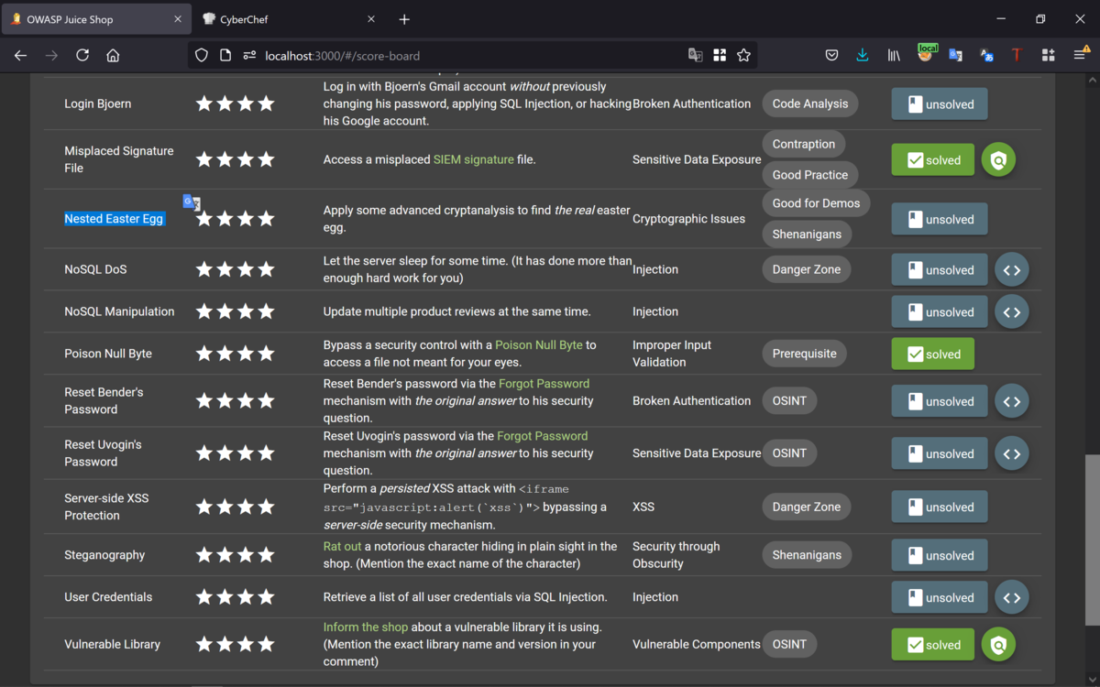Click the page info document icon
The height and width of the screenshot is (687, 1100).
[x=225, y=55]
